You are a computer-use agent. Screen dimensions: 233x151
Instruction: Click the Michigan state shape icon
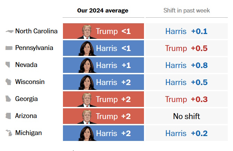point(9,133)
